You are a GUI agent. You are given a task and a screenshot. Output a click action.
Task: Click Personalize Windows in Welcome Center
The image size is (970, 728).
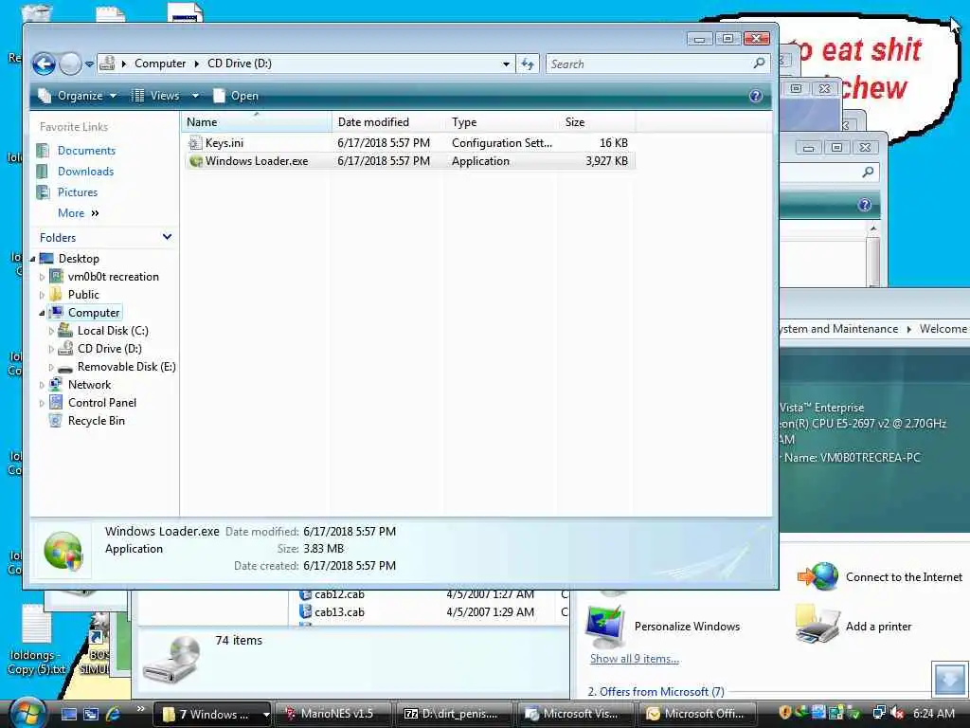(687, 627)
